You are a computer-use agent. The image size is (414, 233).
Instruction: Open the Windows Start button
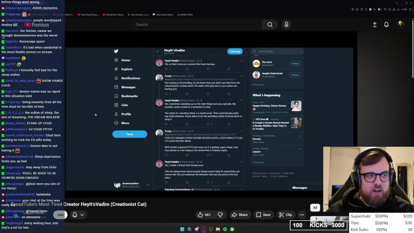[182, 229]
